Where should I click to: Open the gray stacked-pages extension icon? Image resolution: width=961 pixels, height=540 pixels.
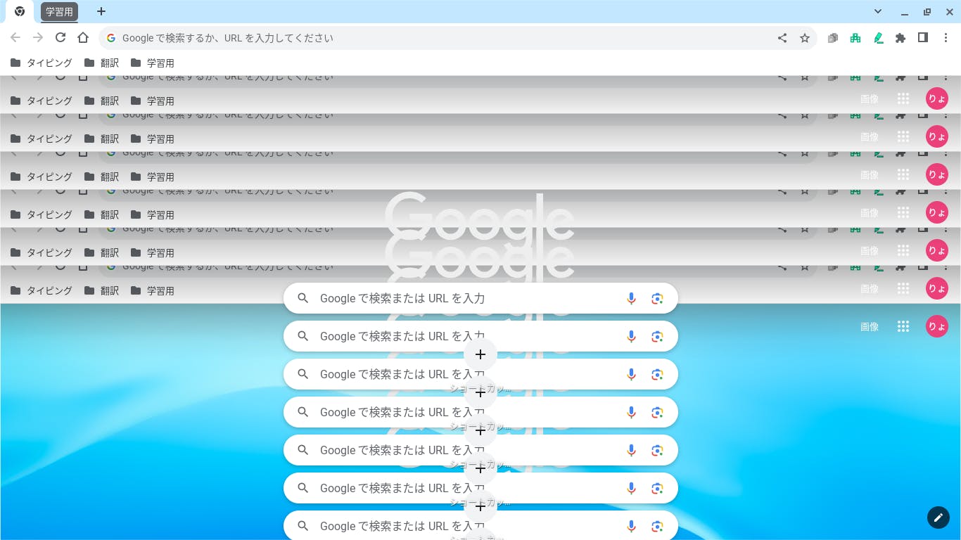833,38
